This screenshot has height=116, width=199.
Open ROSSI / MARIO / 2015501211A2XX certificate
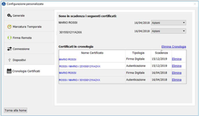tap(80, 66)
